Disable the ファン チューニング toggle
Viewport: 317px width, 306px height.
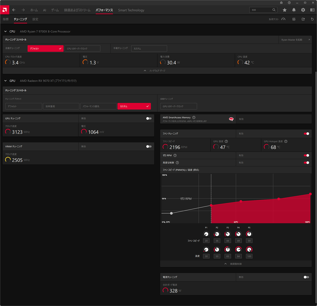tap(306, 134)
